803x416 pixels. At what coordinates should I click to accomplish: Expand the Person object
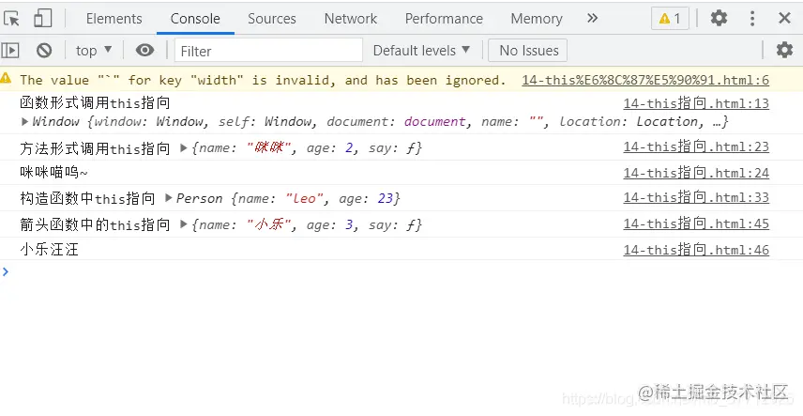tap(168, 198)
